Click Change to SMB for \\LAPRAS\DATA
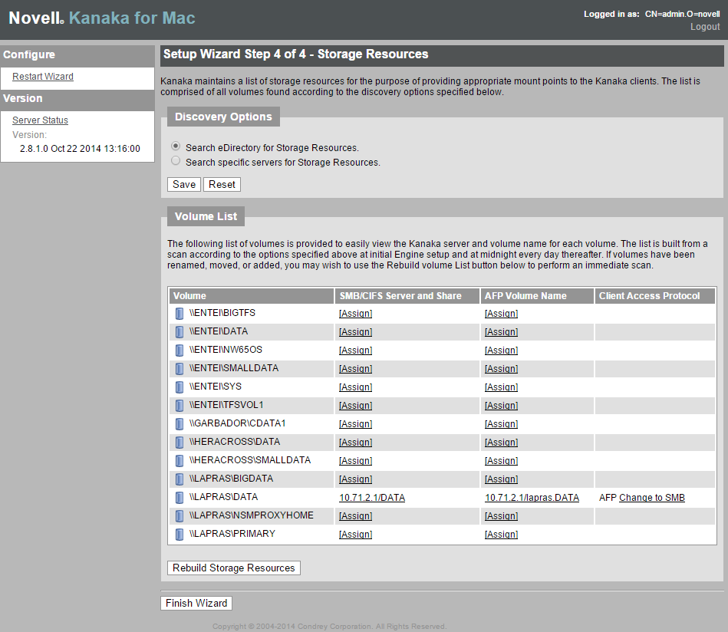This screenshot has height=632, width=728. (651, 498)
